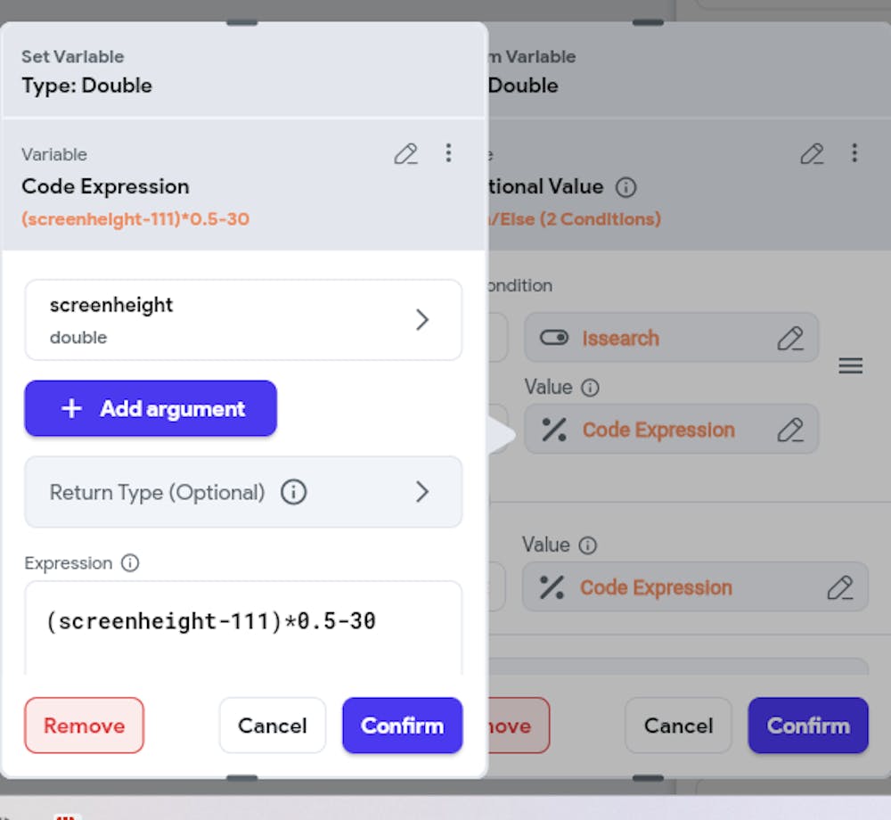
Task: Click the Add argument button
Action: point(151,409)
